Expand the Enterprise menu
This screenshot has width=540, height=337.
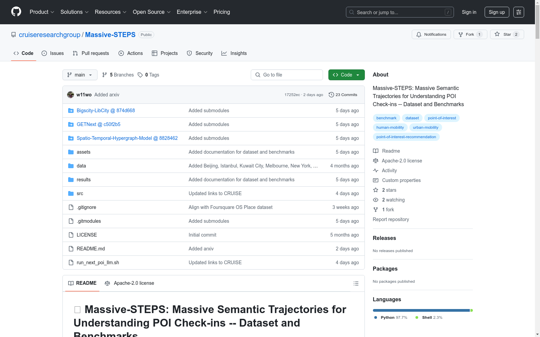click(192, 12)
